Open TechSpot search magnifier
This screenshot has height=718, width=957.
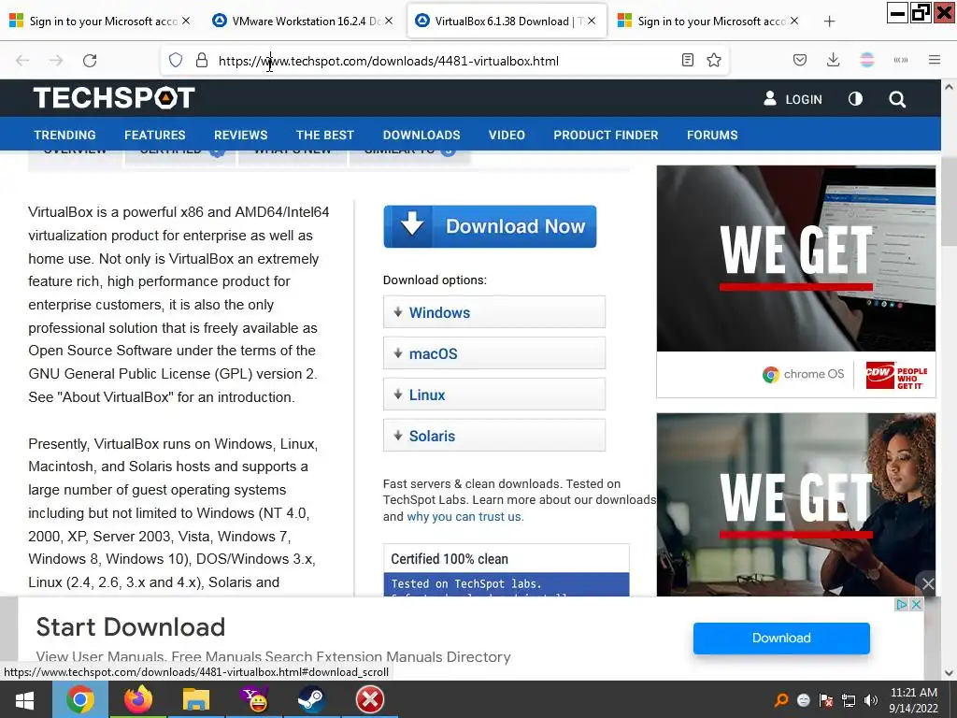(x=897, y=99)
